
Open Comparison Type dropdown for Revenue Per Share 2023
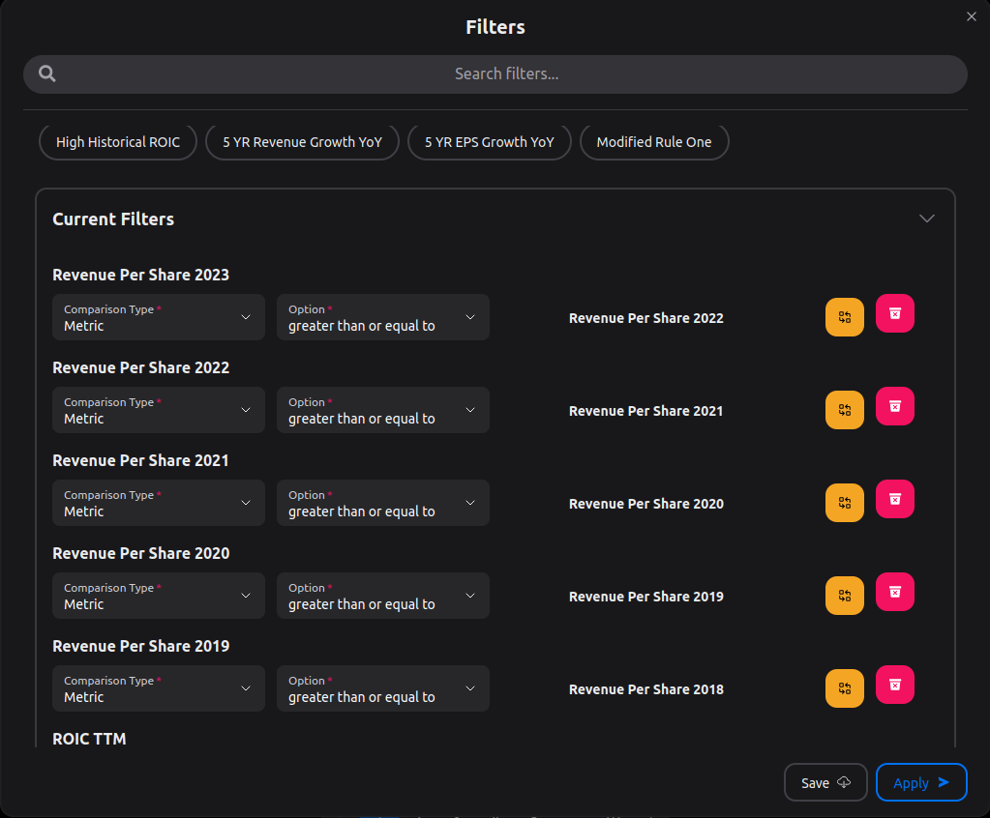click(x=159, y=317)
